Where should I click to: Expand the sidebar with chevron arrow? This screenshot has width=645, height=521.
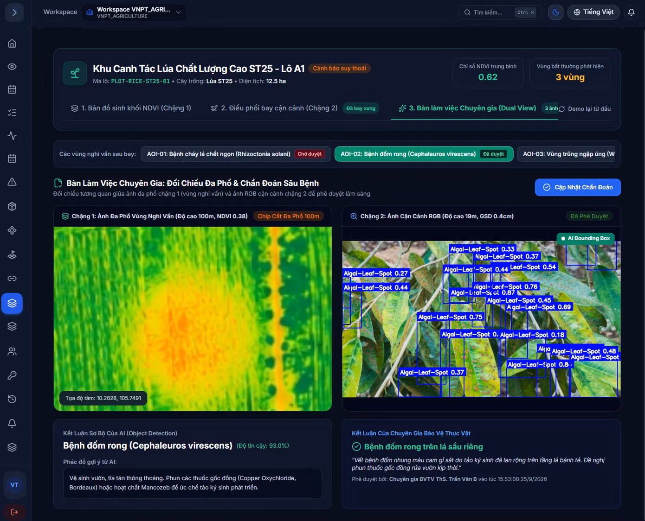pos(14,13)
